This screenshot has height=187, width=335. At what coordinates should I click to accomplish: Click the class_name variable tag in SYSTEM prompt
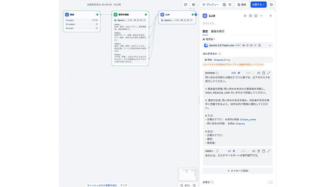point(240,120)
